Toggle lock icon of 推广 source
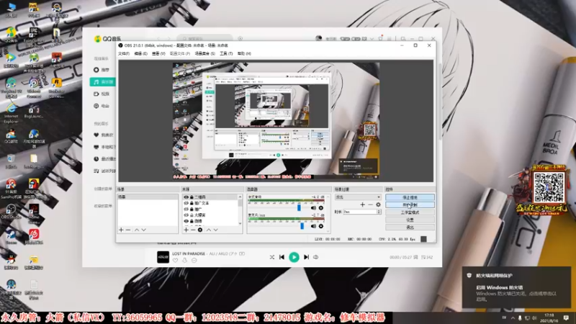The width and height of the screenshot is (576, 324). coord(192,209)
